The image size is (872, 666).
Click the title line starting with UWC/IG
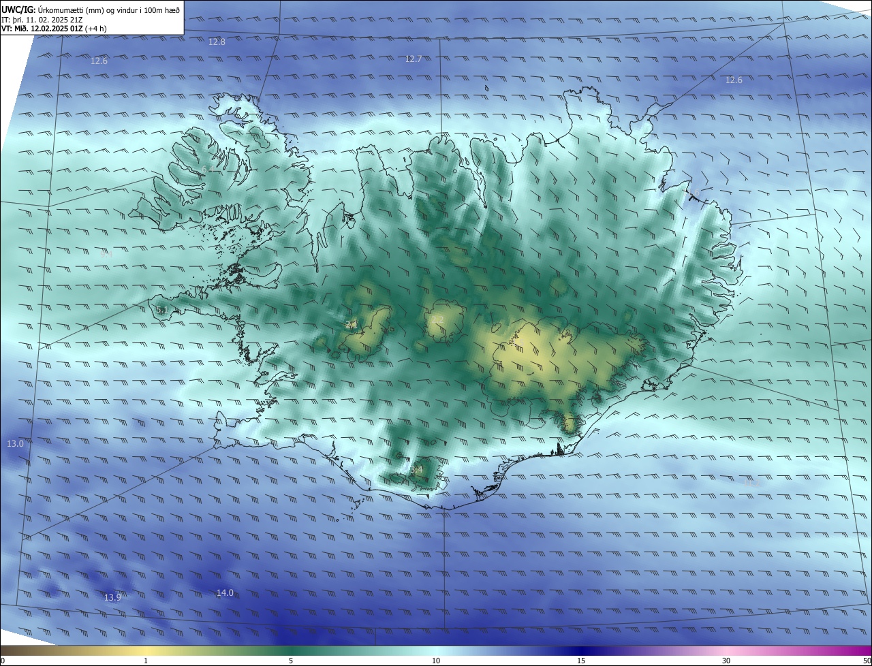[x=91, y=9]
